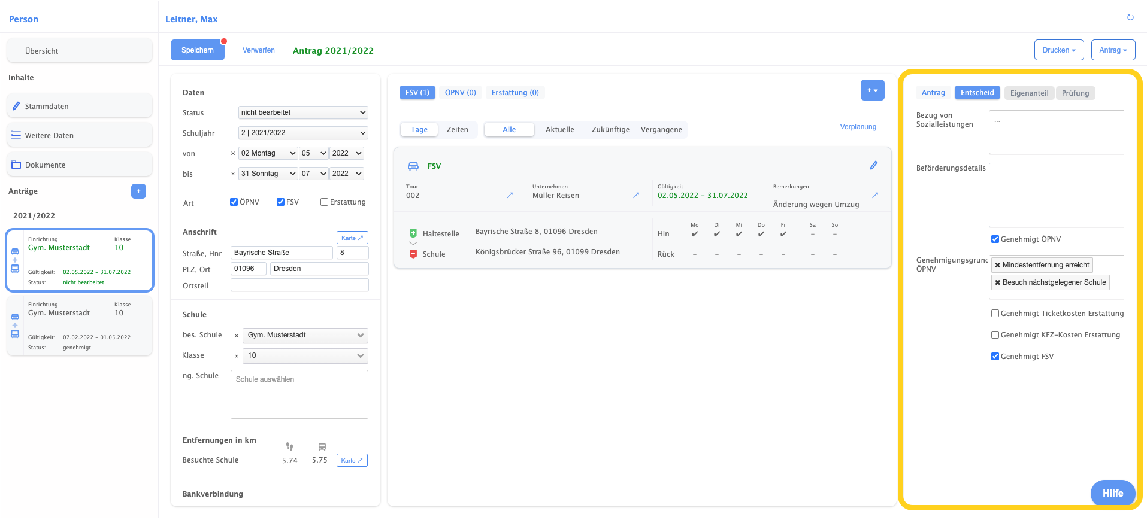Enable Genehmigt Ticketkosten Erstattung checkbox
1147x520 pixels.
click(x=995, y=314)
